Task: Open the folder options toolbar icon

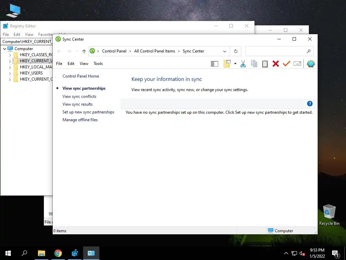Action: tap(227, 64)
